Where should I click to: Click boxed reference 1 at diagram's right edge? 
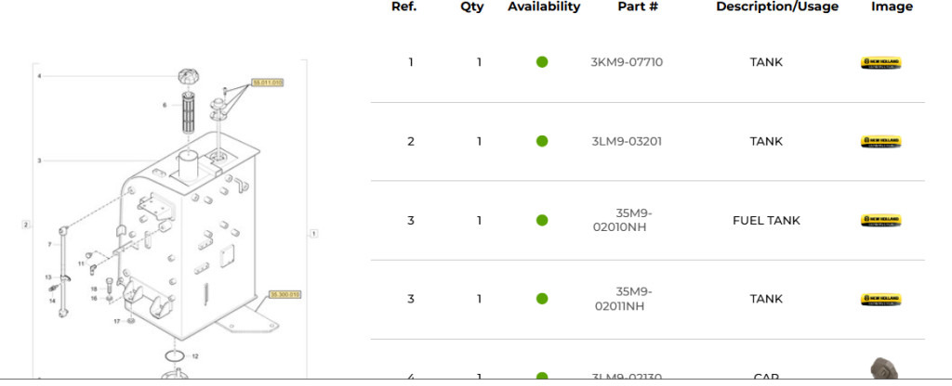tap(314, 234)
